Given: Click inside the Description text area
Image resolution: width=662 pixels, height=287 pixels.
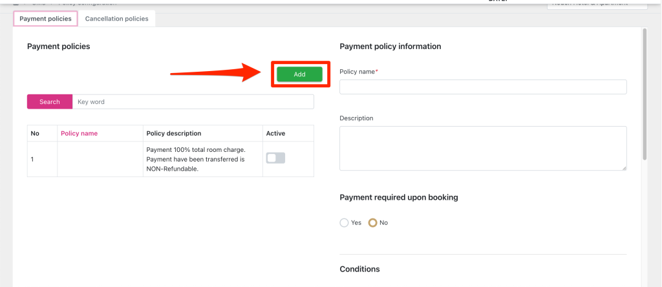Looking at the screenshot, I should [x=482, y=148].
